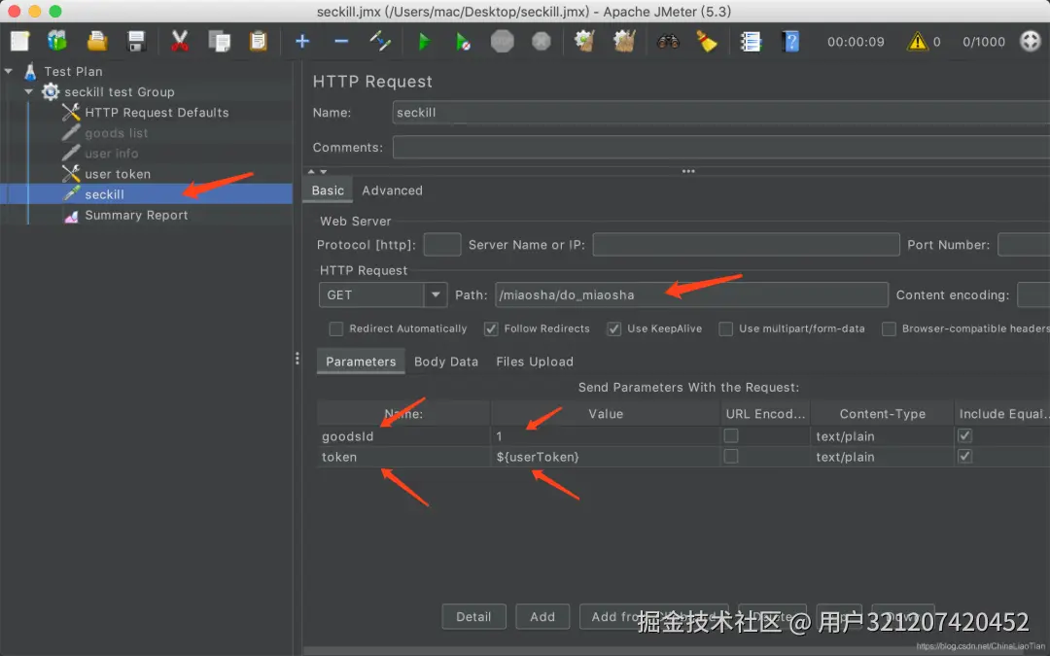
Task: Click the Paste clipboard icon
Action: [258, 42]
